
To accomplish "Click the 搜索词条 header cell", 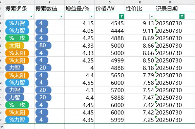I will coord(19,8).
